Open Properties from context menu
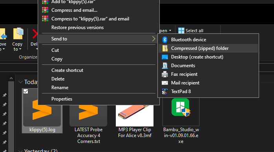 99,99
